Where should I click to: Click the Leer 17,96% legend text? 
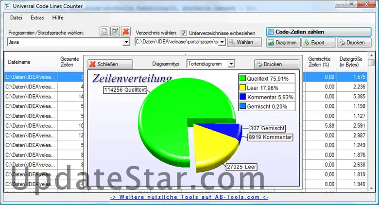point(262,88)
